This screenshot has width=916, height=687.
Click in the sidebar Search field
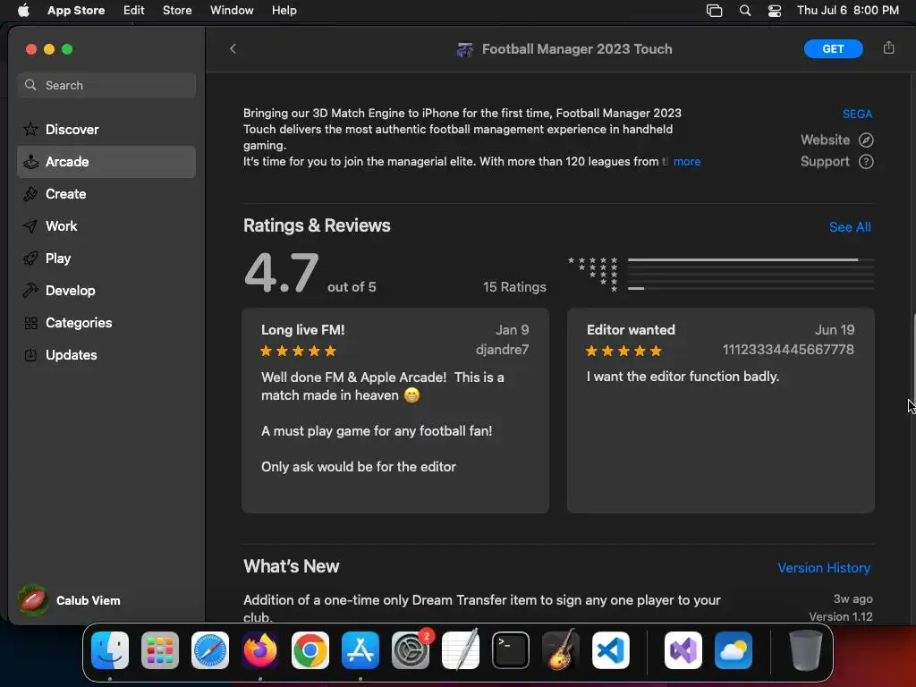[106, 85]
